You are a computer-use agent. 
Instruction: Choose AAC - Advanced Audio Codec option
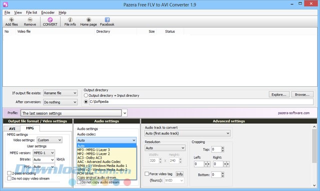pos(106,162)
